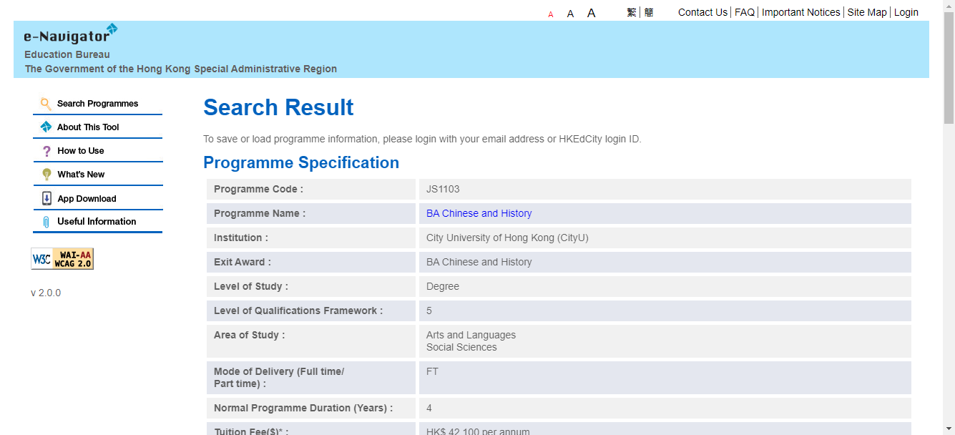Click the Exit Award label

point(243,262)
